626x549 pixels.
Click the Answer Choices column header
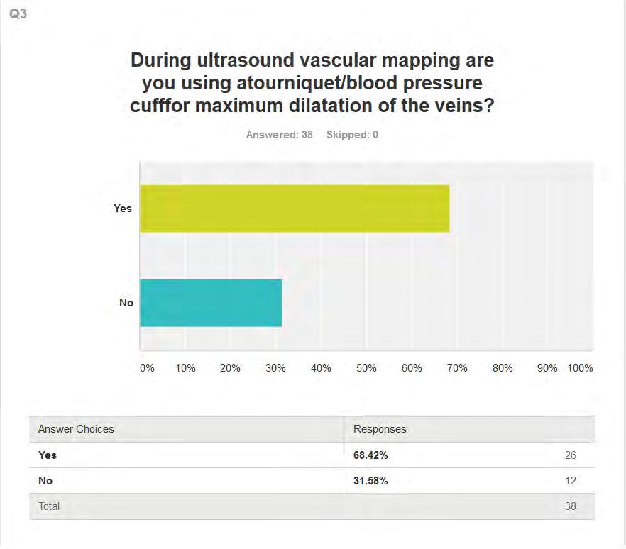pos(76,429)
